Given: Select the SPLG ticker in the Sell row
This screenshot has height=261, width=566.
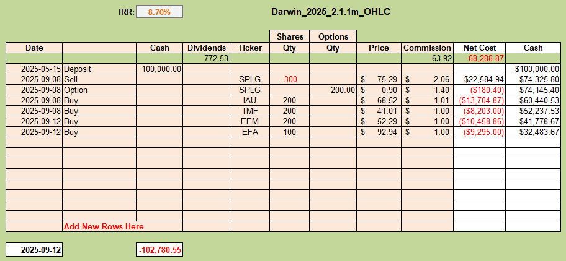Looking at the screenshot, I should 249,79.
